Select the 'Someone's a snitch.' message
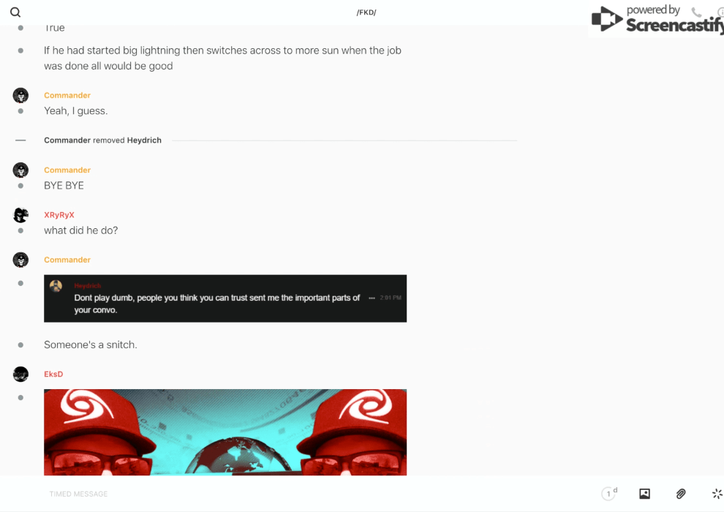This screenshot has width=724, height=512. tap(91, 345)
